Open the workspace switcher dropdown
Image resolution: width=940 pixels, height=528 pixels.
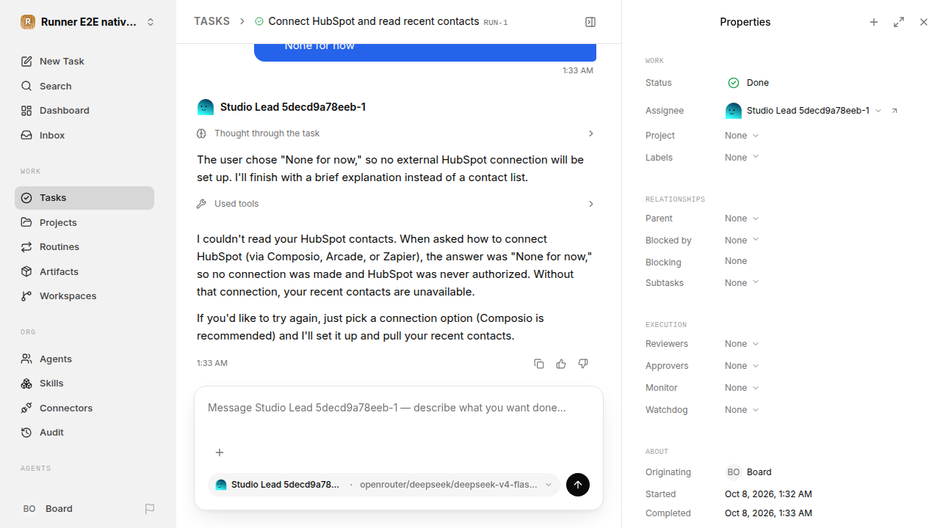88,22
